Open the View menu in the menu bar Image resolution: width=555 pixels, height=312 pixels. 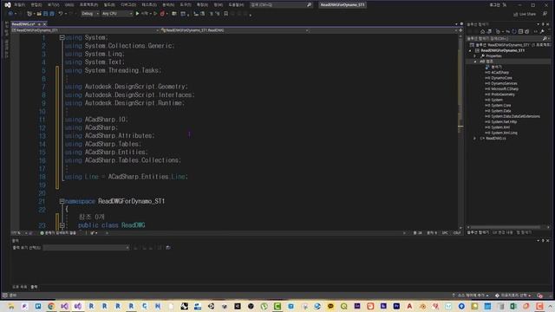point(53,5)
